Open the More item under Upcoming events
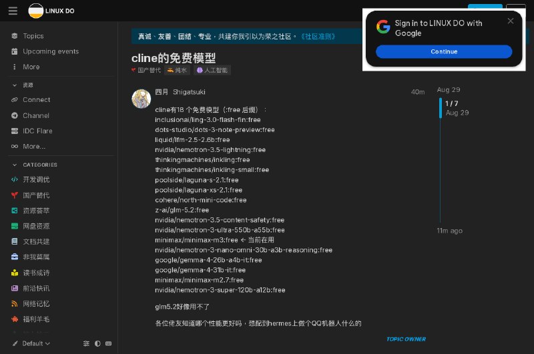Viewport: 534px width, 354px height. [31, 67]
